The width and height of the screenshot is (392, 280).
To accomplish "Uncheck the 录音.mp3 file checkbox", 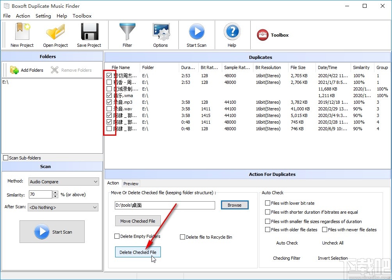I will pos(109,102).
